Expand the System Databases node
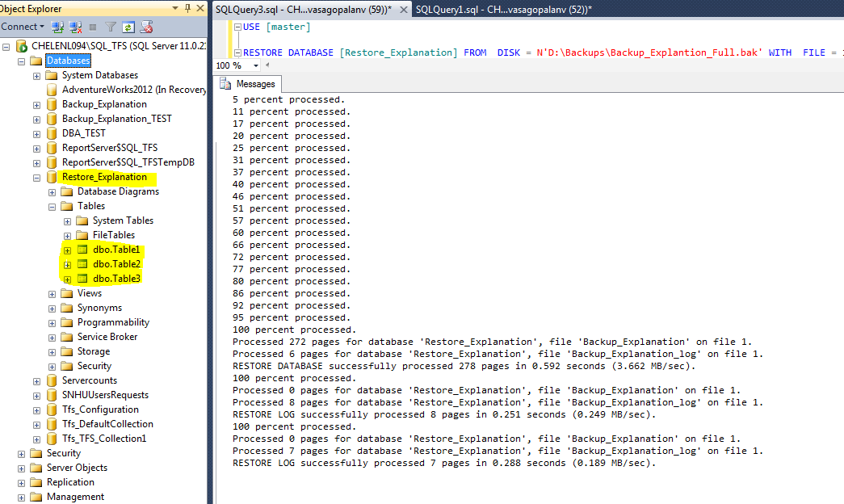The height and width of the screenshot is (504, 844). coord(36,74)
